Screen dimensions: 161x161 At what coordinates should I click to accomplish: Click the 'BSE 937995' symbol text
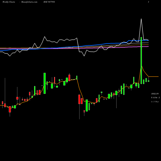point(49,2)
